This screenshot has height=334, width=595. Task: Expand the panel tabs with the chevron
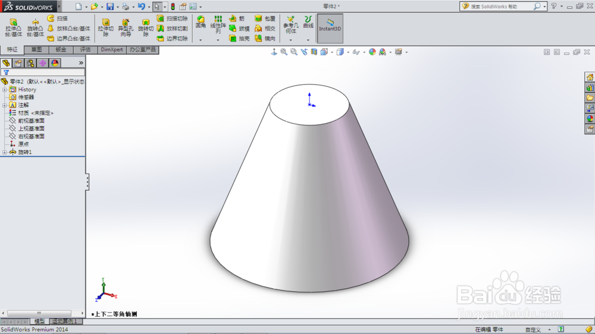point(81,63)
